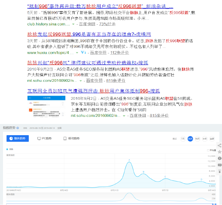222x205 pixels.
Task: Click www.huxiu.com/topic green URL
Action: coord(50,53)
